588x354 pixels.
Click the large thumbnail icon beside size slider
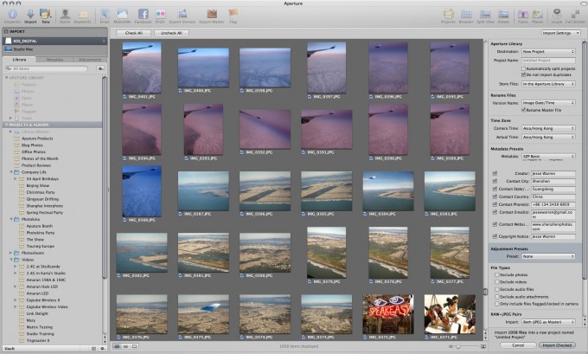[x=483, y=346]
